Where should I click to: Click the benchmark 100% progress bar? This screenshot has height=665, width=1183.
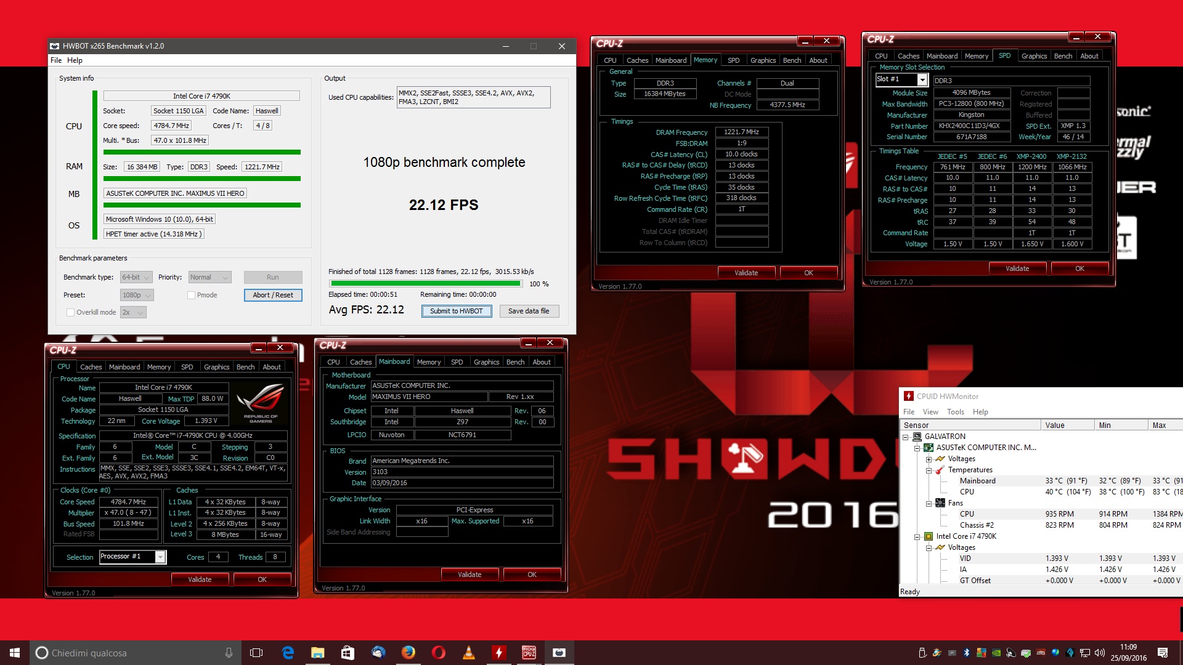(x=426, y=284)
